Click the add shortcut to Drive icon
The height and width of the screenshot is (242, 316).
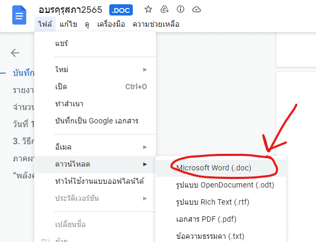(x=164, y=9)
